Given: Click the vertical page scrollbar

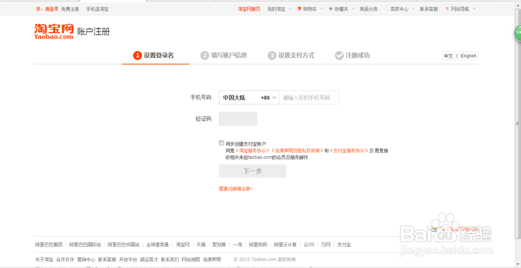Looking at the screenshot, I should [x=517, y=123].
